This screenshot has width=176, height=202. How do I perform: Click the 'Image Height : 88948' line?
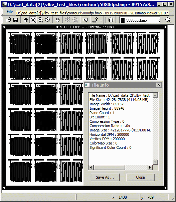[x=107, y=108]
